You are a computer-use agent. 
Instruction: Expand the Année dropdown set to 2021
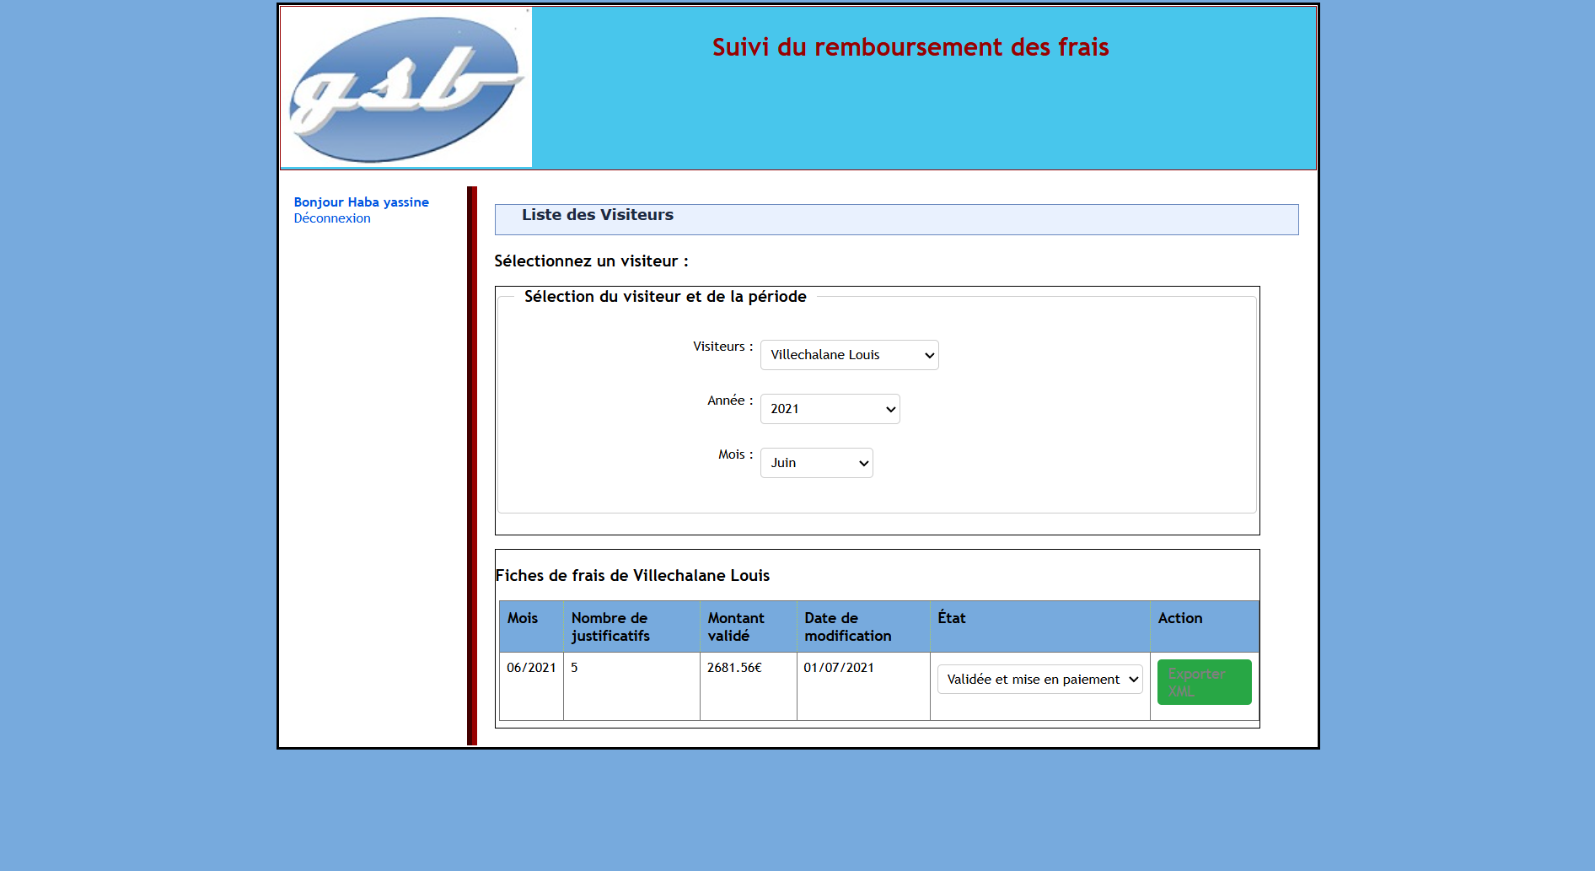click(x=830, y=409)
